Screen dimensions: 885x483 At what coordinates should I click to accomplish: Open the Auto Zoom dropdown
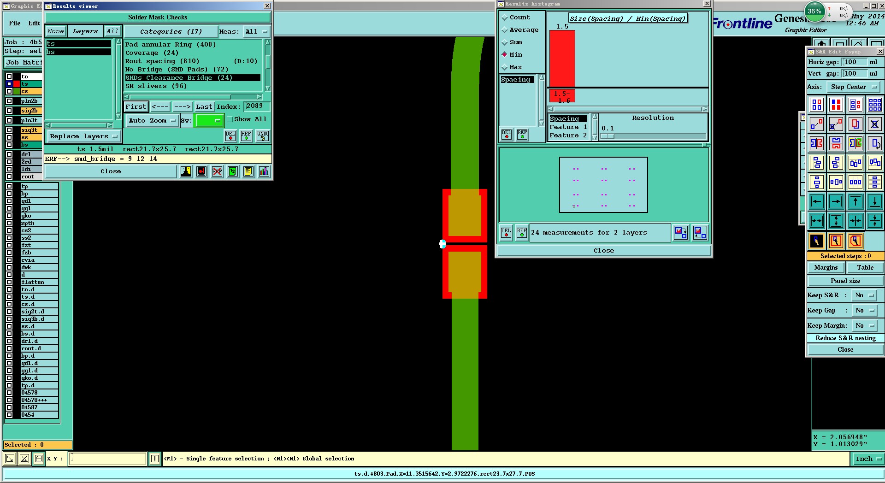[152, 121]
